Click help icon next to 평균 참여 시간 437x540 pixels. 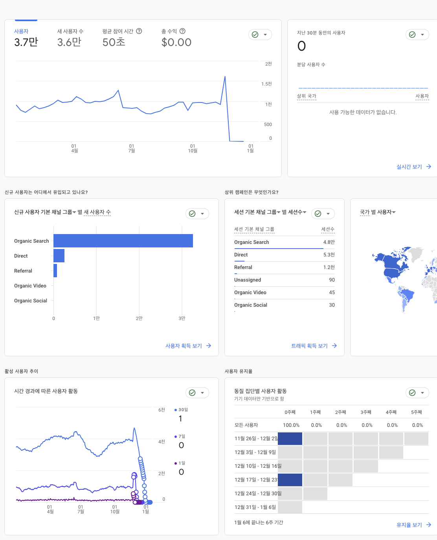coord(139,31)
